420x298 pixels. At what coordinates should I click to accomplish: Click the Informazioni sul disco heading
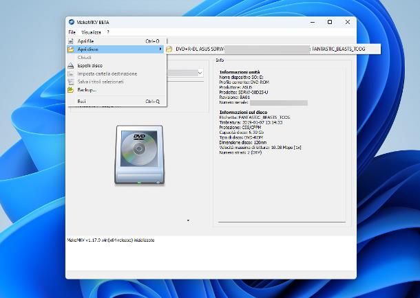[x=243, y=112]
